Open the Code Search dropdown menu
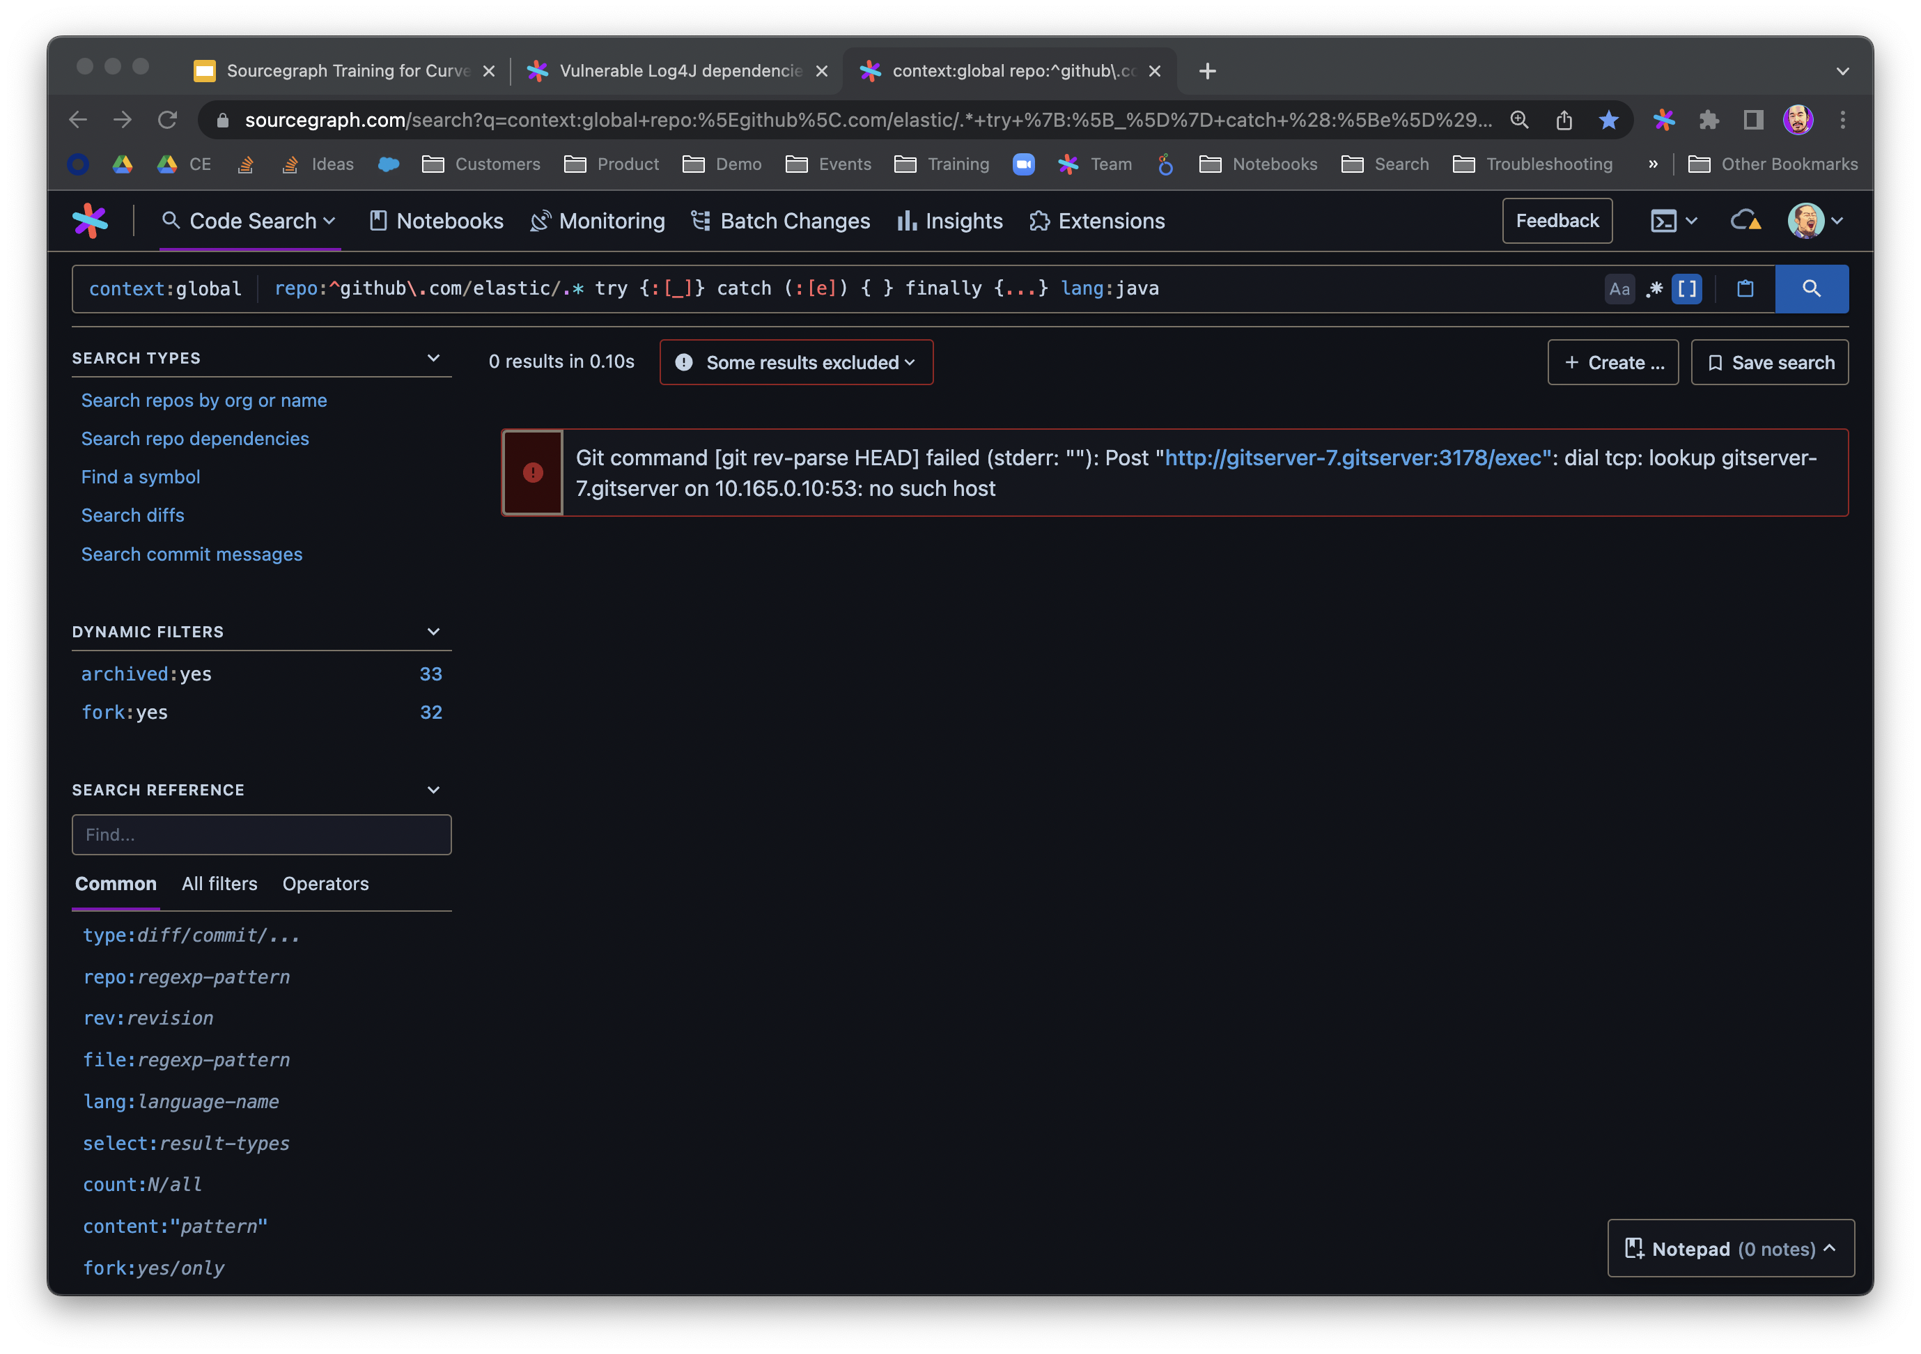The width and height of the screenshot is (1921, 1354). pyautogui.click(x=249, y=221)
